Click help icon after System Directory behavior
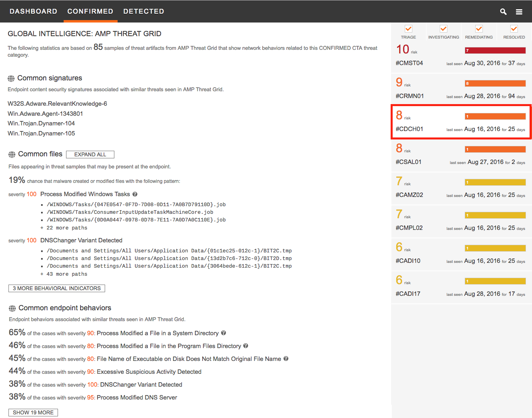 (224, 333)
